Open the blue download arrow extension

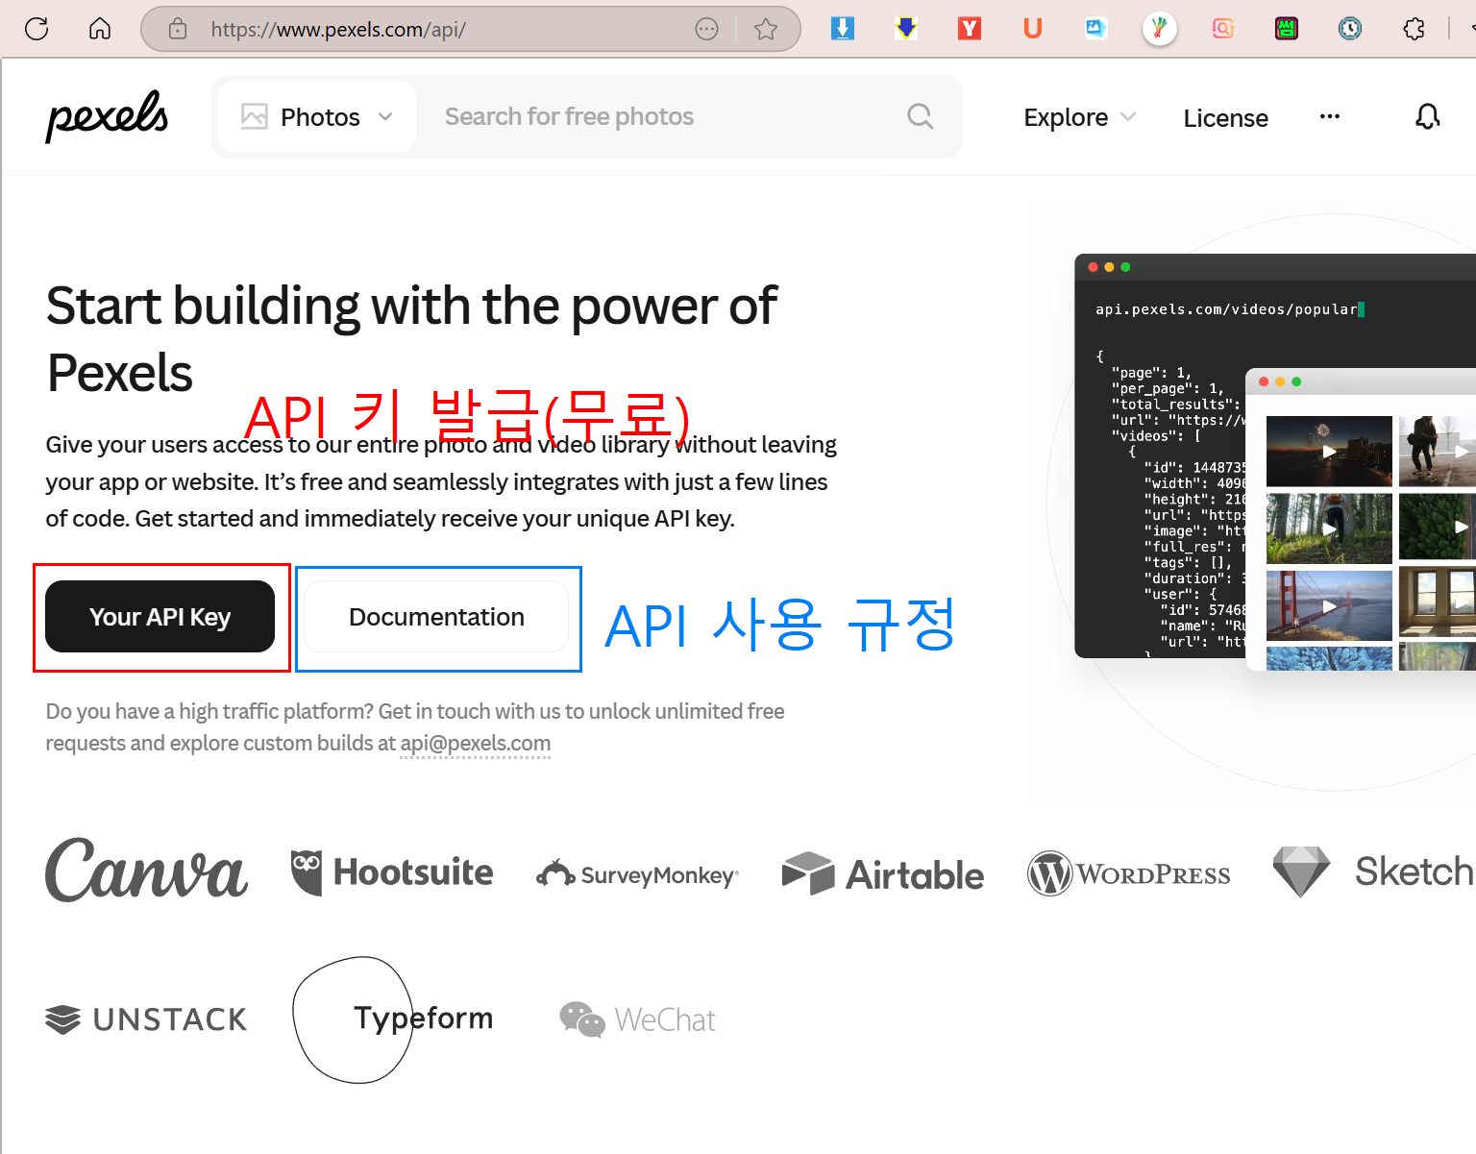coord(843,28)
